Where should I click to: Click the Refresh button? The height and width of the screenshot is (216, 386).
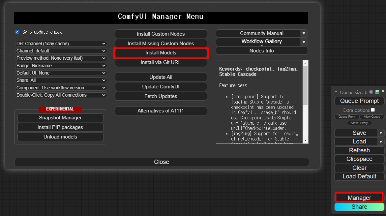click(x=359, y=150)
